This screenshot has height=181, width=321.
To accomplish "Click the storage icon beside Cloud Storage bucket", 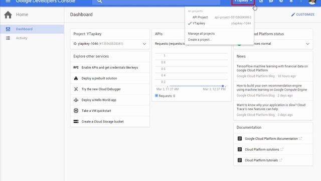I will click(x=76, y=122).
